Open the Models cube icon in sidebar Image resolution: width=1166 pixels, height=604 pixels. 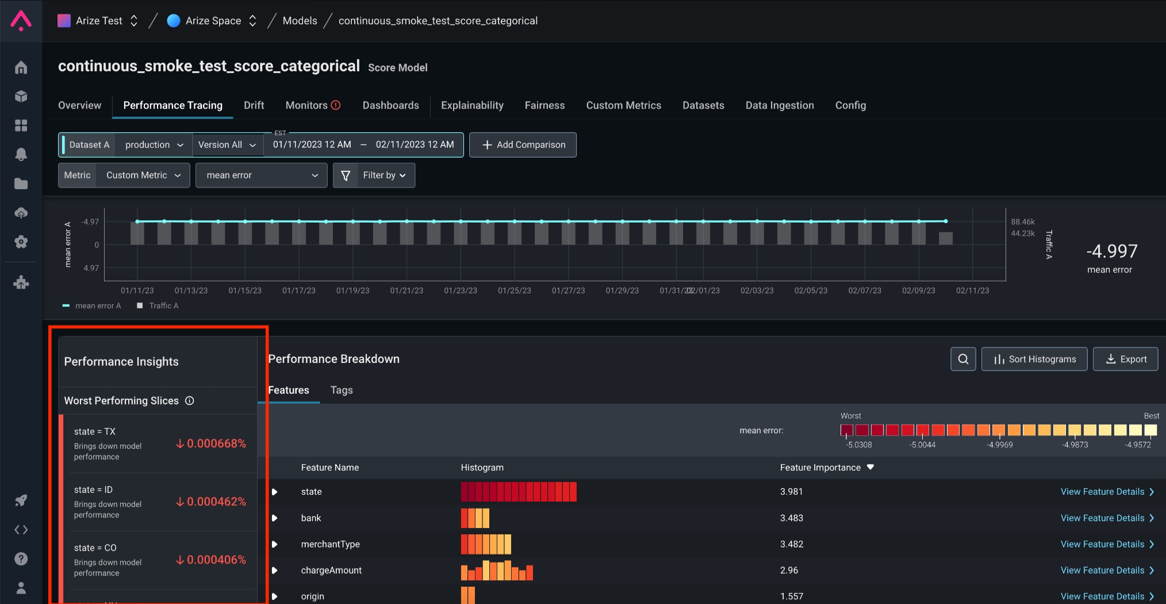click(21, 96)
